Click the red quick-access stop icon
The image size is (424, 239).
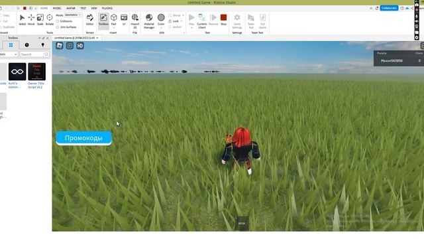tap(25, 8)
